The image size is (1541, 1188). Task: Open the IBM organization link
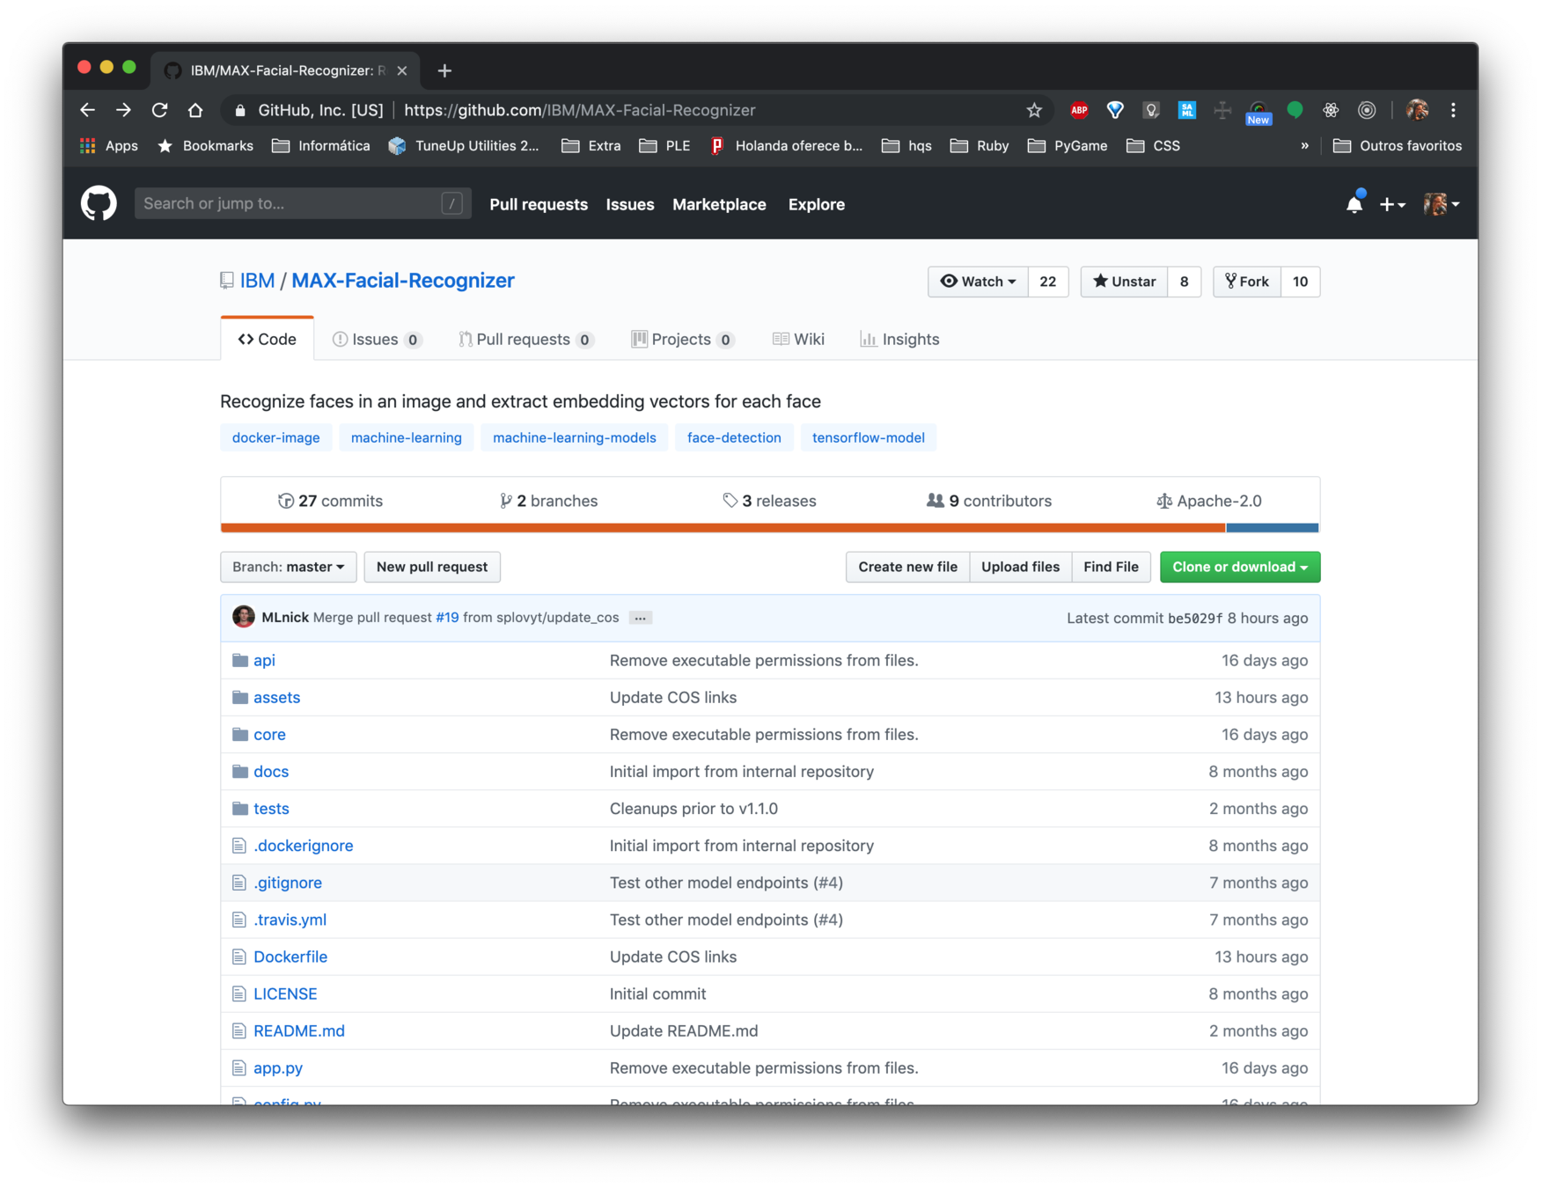point(257,281)
